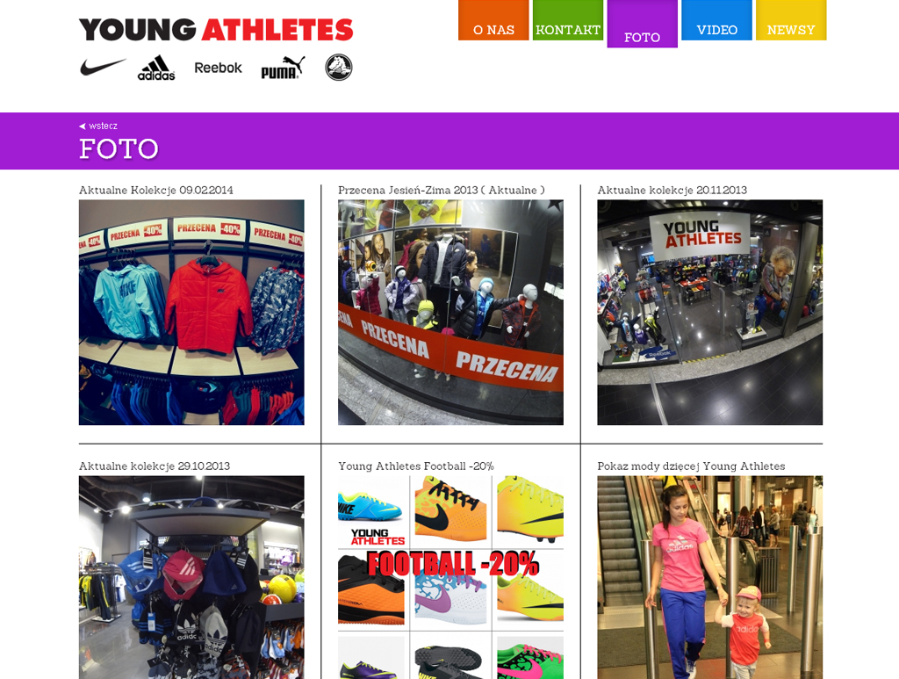Go to the KONTAKT tab
This screenshot has width=899, height=679.
[x=568, y=20]
